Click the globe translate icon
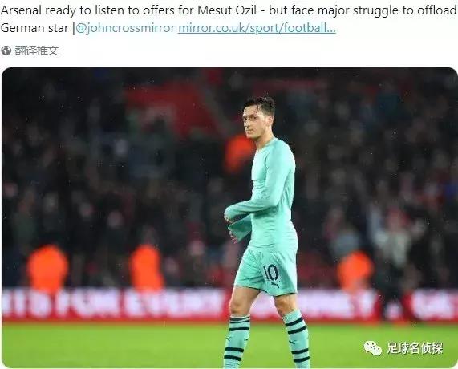458x369 pixels. click(x=6, y=51)
